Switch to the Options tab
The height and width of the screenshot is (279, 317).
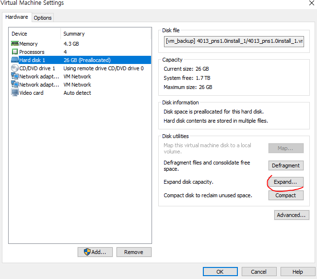(x=43, y=18)
